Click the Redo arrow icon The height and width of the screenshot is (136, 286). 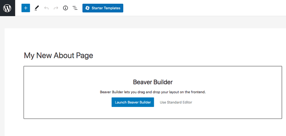coord(56,8)
